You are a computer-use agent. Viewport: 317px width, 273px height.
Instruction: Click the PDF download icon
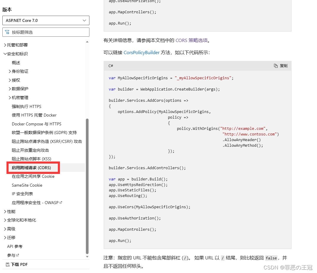click(8, 264)
